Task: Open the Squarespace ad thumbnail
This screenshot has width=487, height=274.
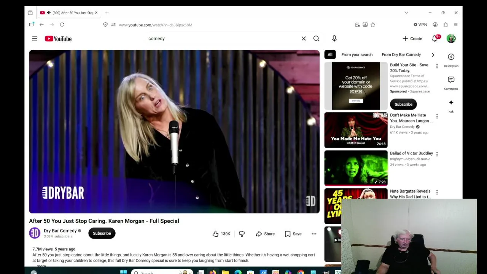Action: 356,86
